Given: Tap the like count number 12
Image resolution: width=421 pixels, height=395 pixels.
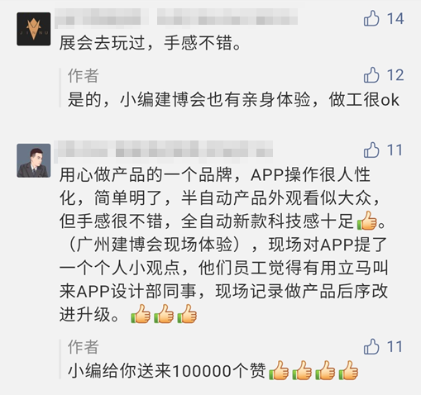Looking at the screenshot, I should coord(395,75).
